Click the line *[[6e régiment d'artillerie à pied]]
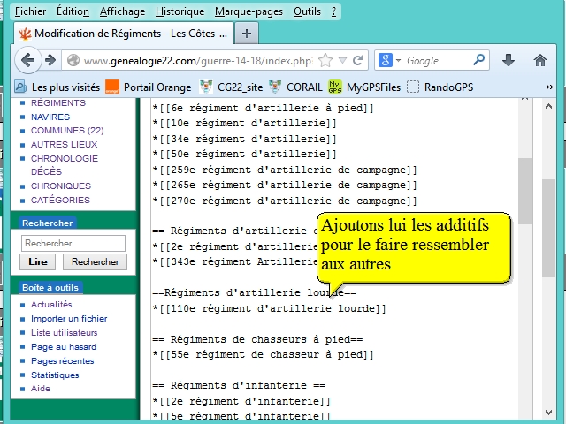Screen dimensions: 566x424 (263, 108)
